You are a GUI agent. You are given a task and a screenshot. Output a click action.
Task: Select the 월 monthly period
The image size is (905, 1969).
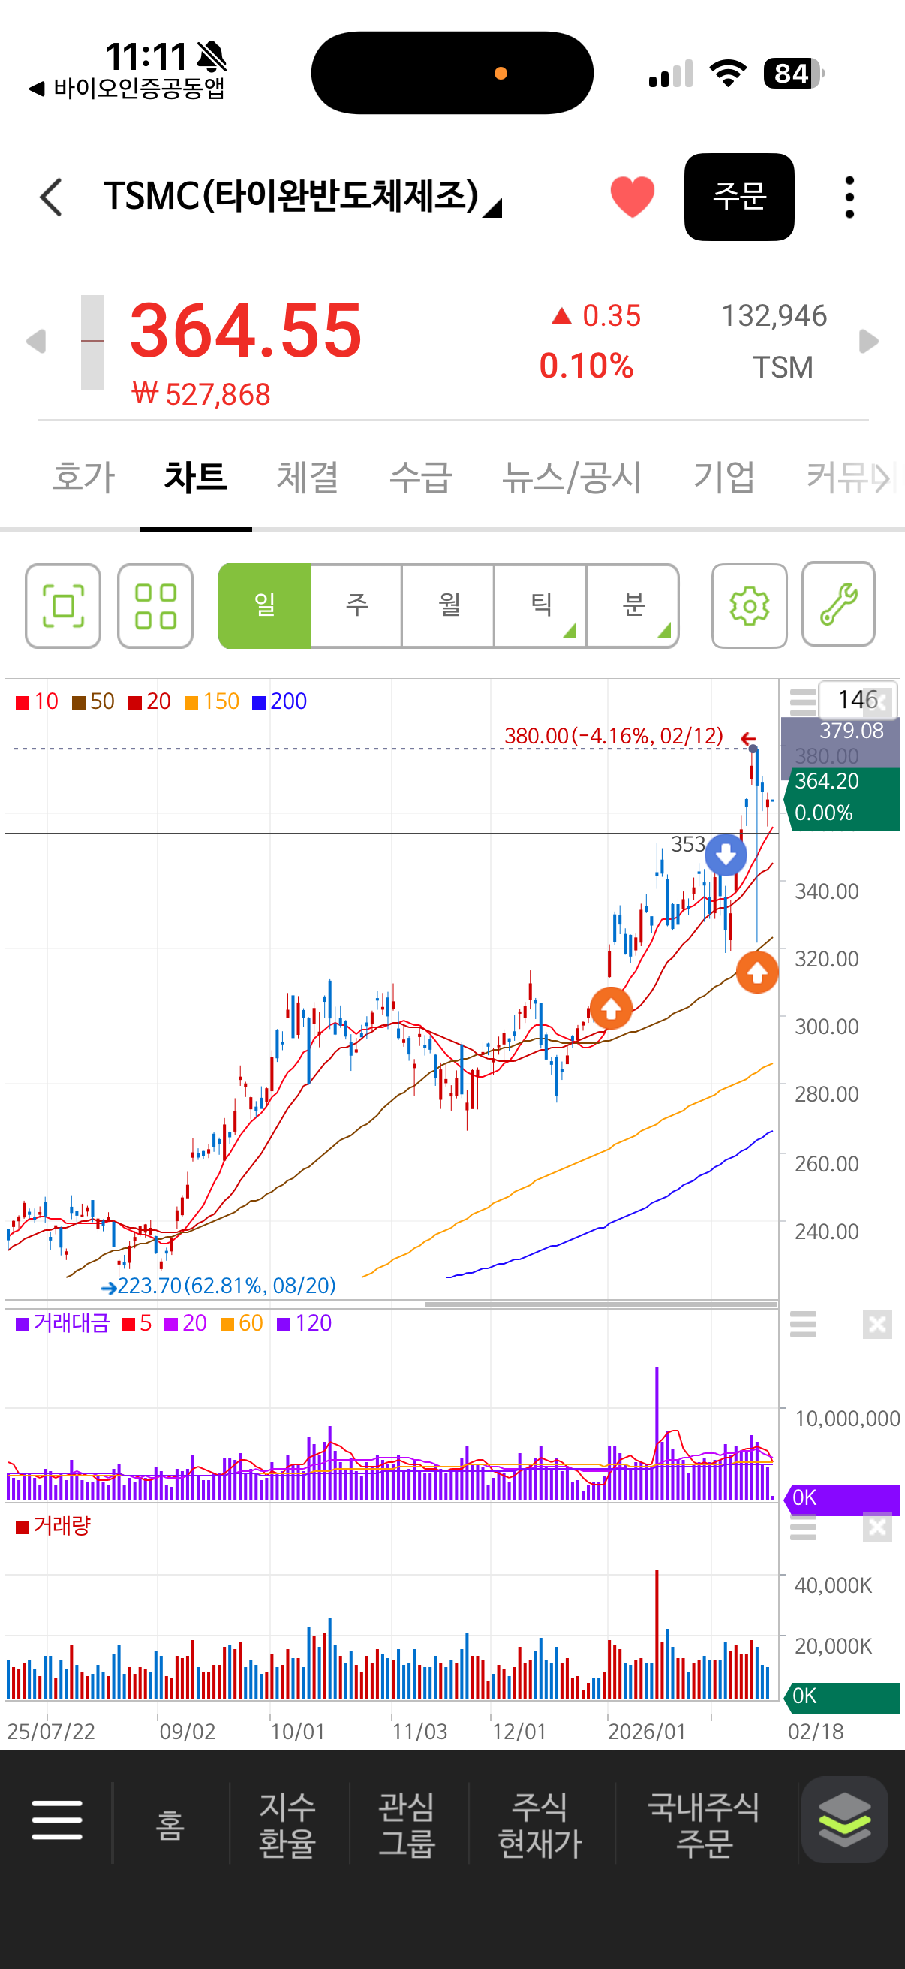pos(449,606)
